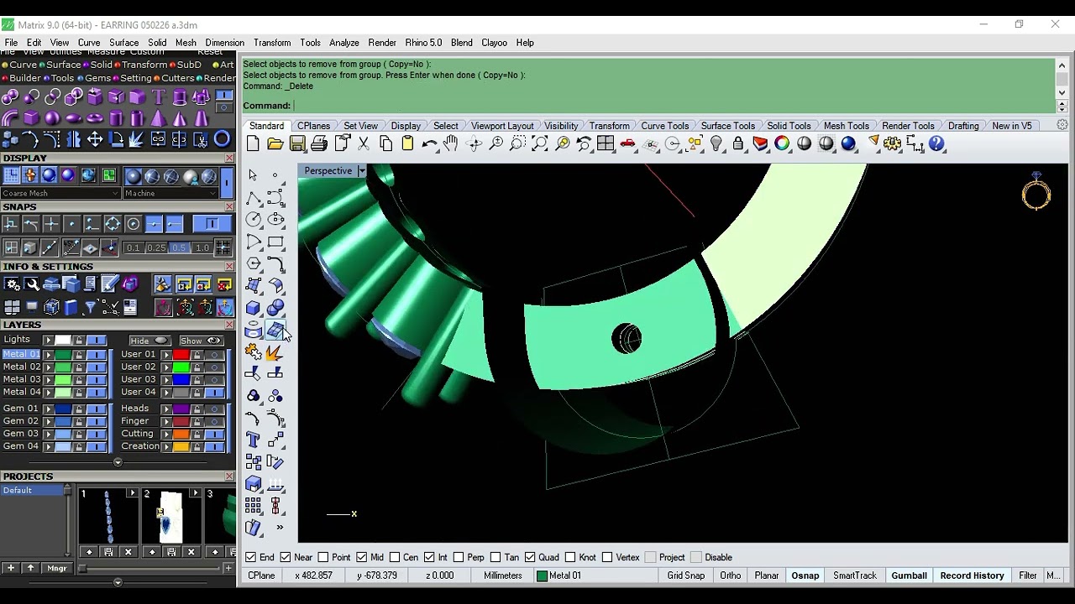Toggle the Near osnap checkbox
Viewport: 1075px width, 604px height.
[x=286, y=557]
